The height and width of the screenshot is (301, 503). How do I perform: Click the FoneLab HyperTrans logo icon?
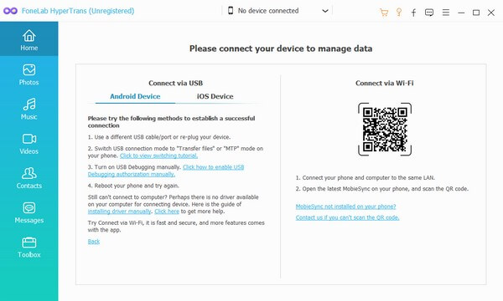point(10,11)
